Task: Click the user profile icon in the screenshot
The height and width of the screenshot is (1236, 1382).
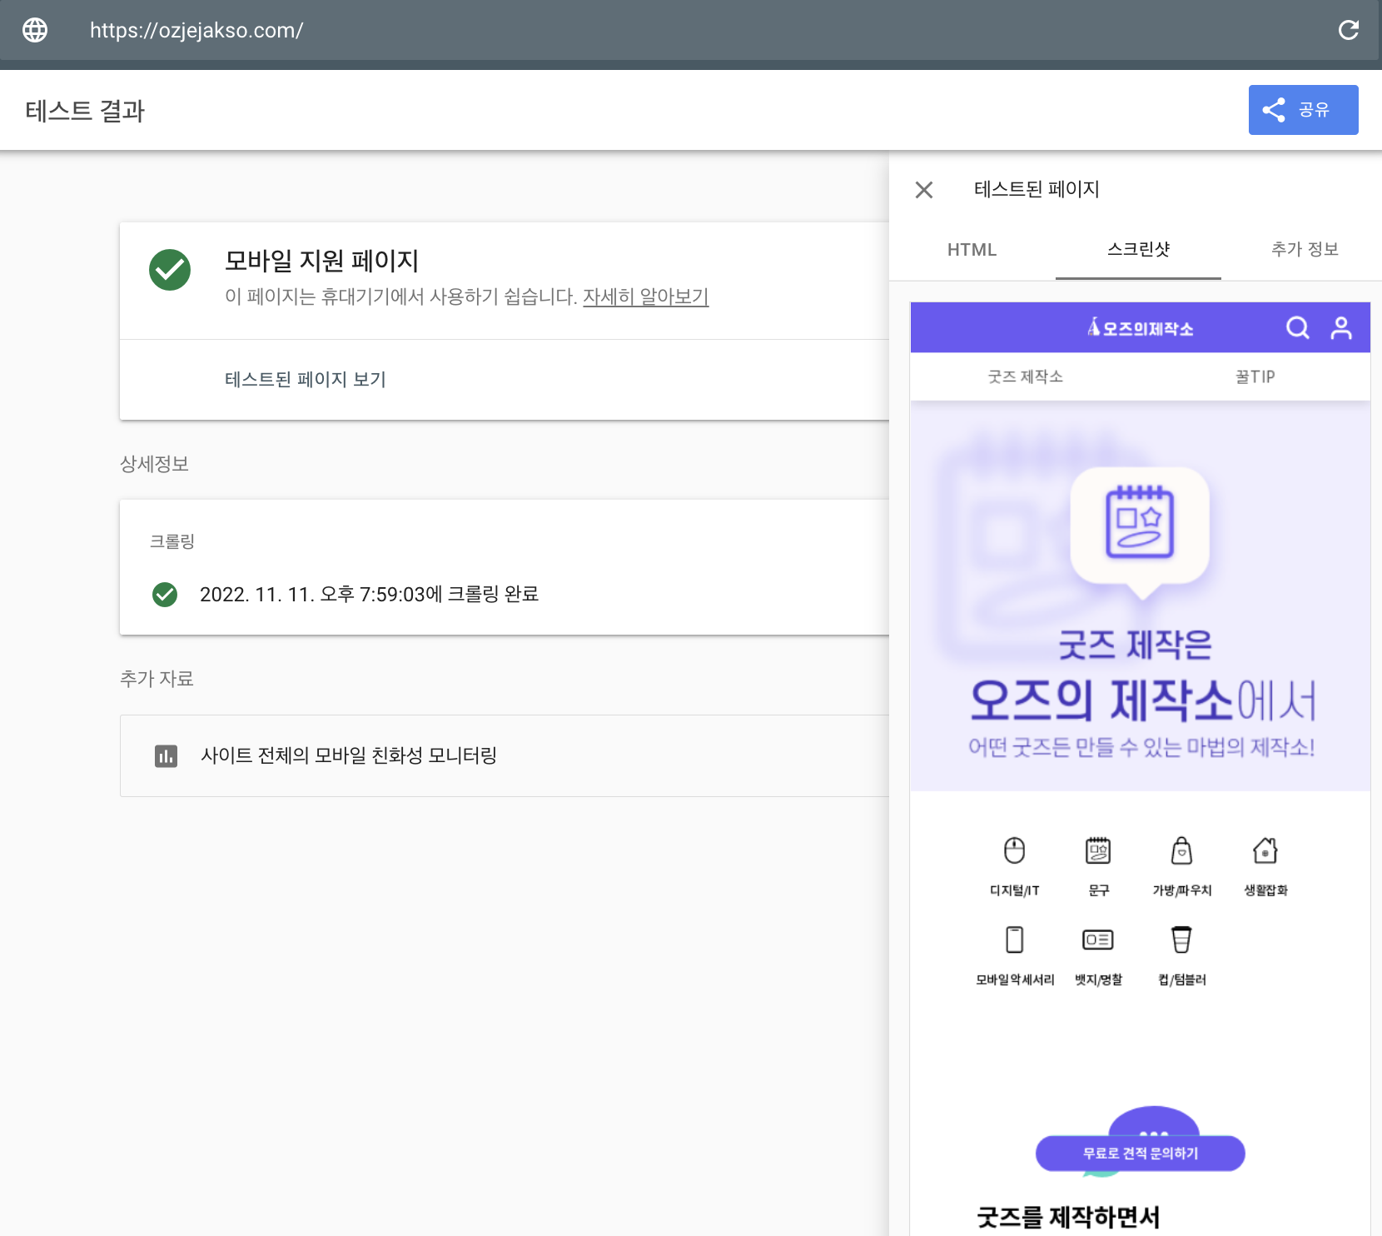Action: coord(1340,327)
